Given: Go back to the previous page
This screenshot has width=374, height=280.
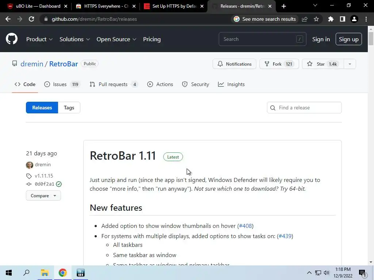Looking at the screenshot, I should (8, 19).
